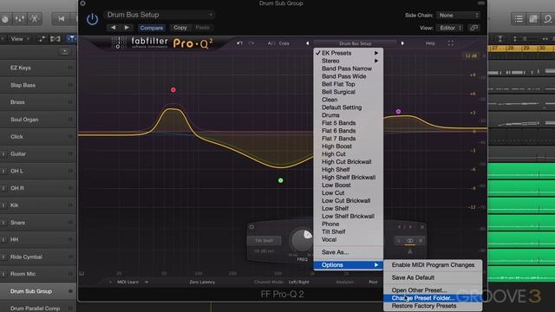
Task: Go to previous setting arrow in plugin header
Action: click(113, 28)
